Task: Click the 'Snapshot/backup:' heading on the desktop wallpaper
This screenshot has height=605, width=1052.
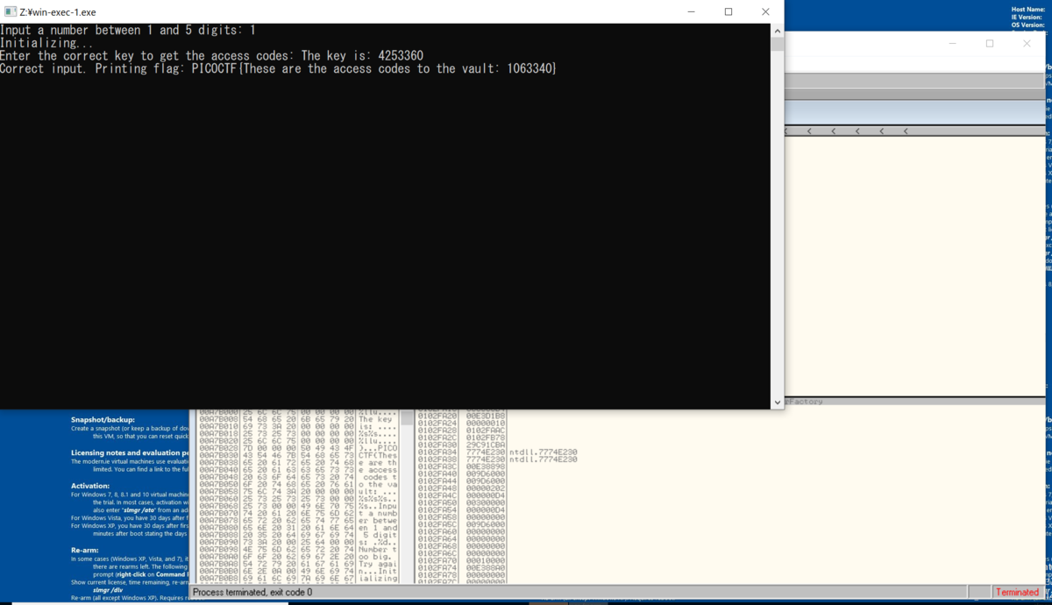Action: pyautogui.click(x=103, y=420)
